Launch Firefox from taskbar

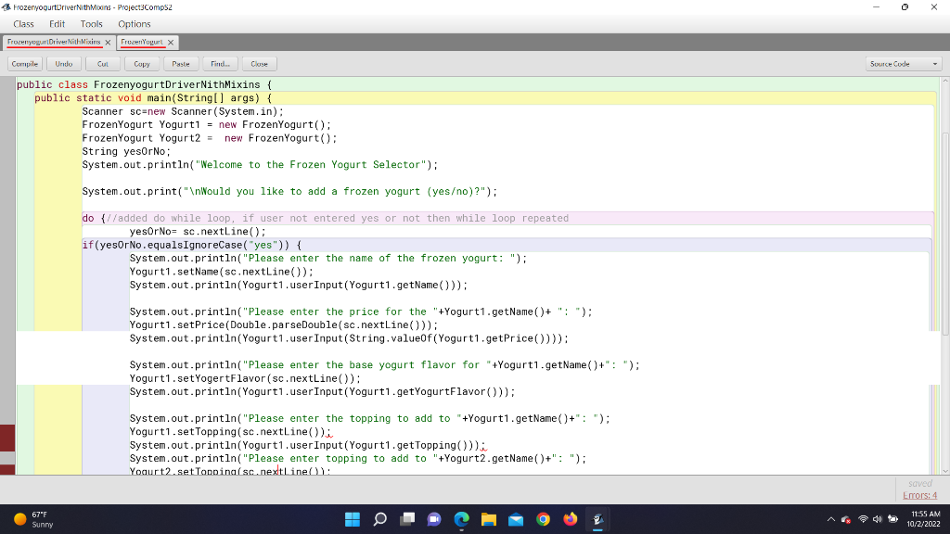571,519
